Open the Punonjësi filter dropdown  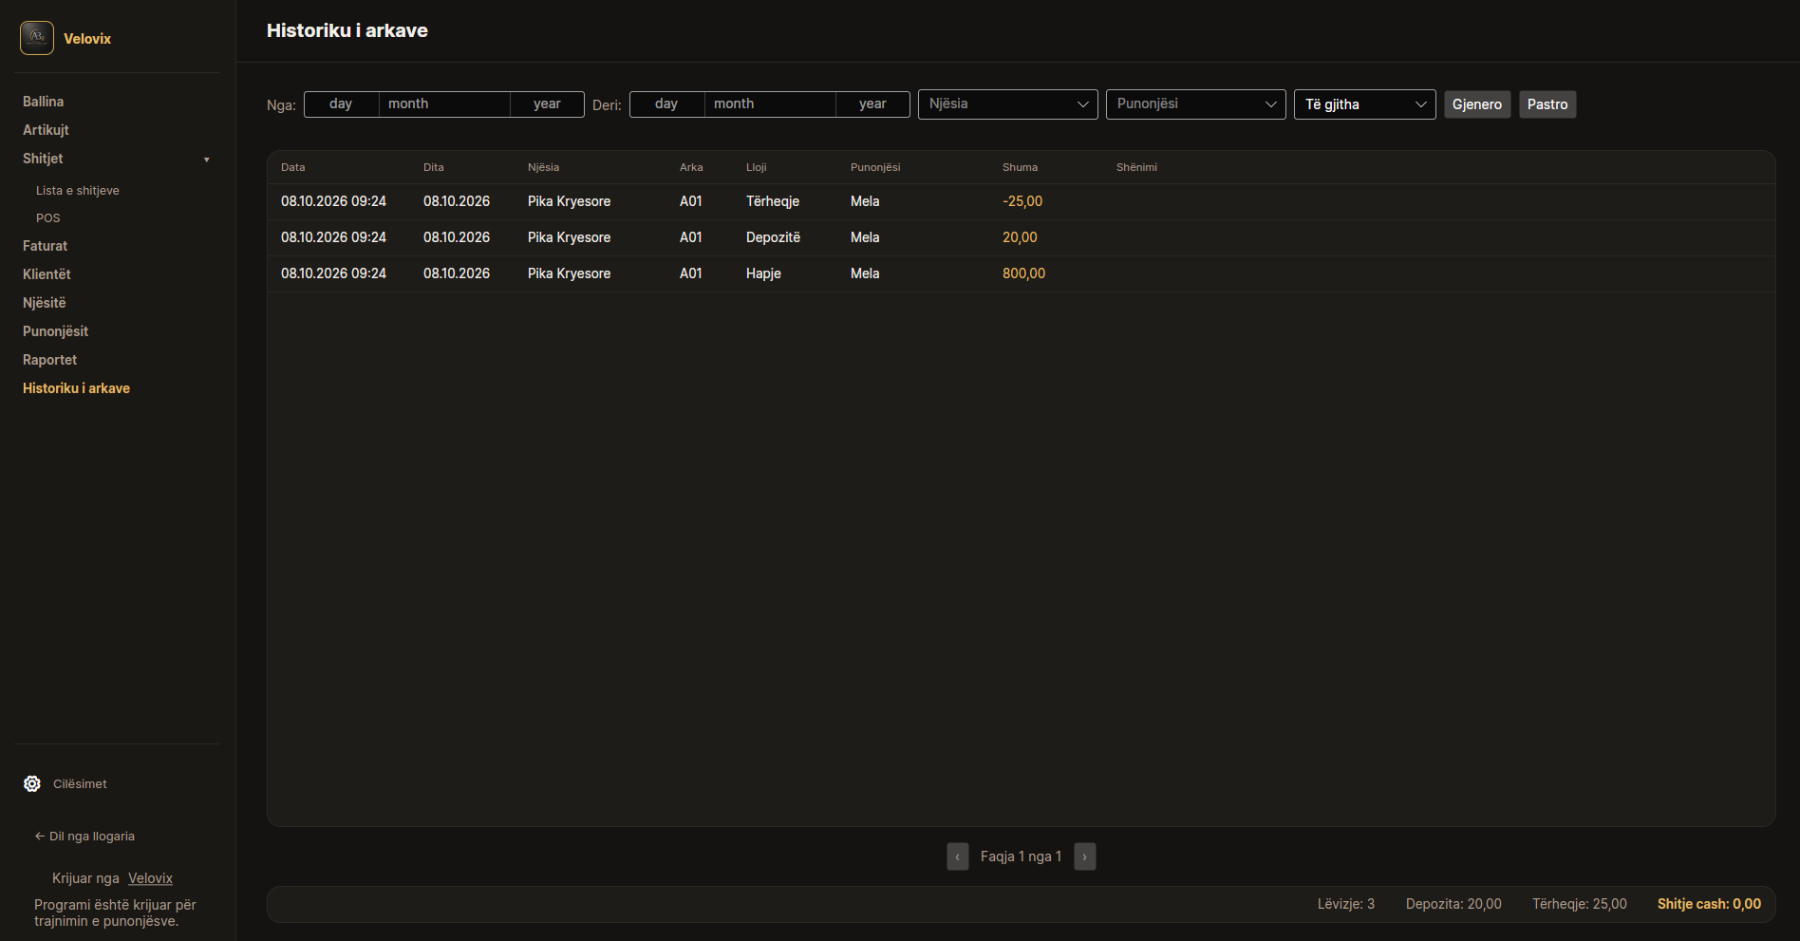[1196, 104]
